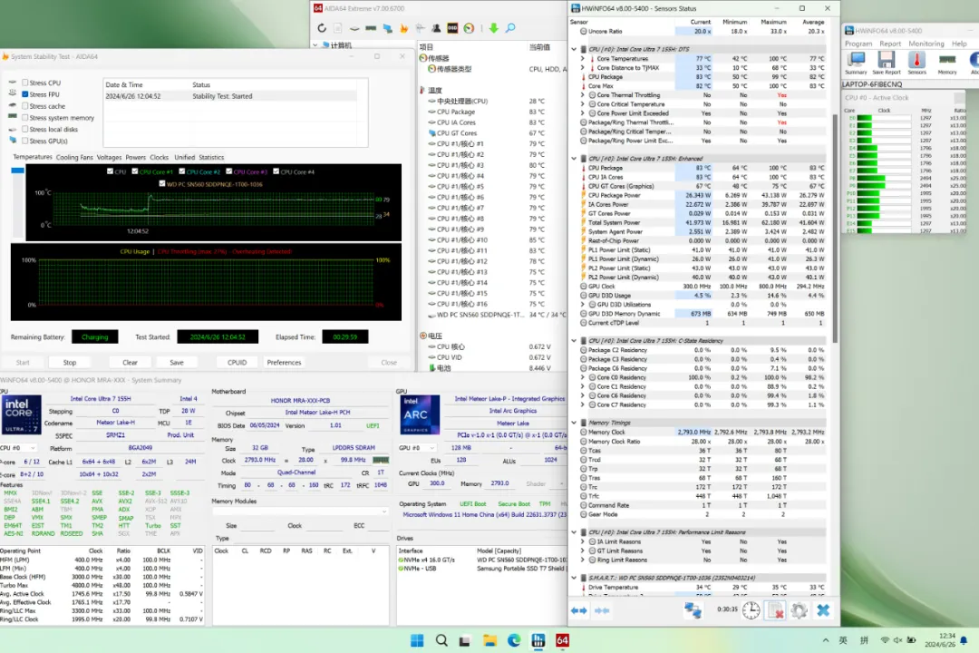Open Save Report in HWiNFO toolbar

(x=886, y=61)
